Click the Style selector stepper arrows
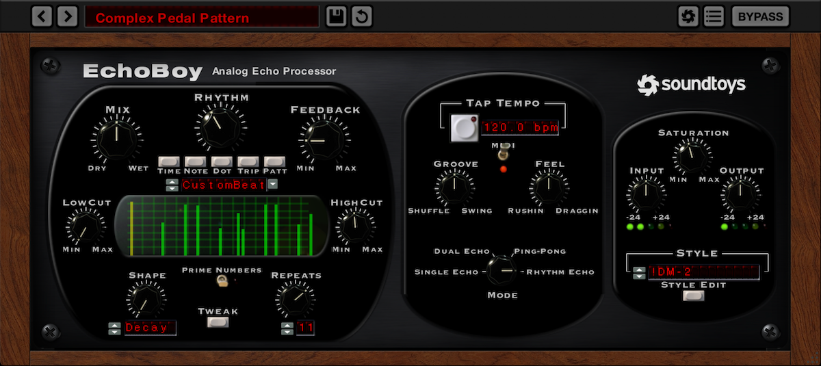This screenshot has height=366, width=821. [638, 272]
